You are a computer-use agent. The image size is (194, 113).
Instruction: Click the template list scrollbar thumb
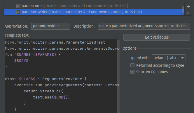(x=183, y=10)
